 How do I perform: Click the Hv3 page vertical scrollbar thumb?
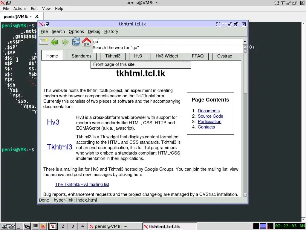coord(245,74)
